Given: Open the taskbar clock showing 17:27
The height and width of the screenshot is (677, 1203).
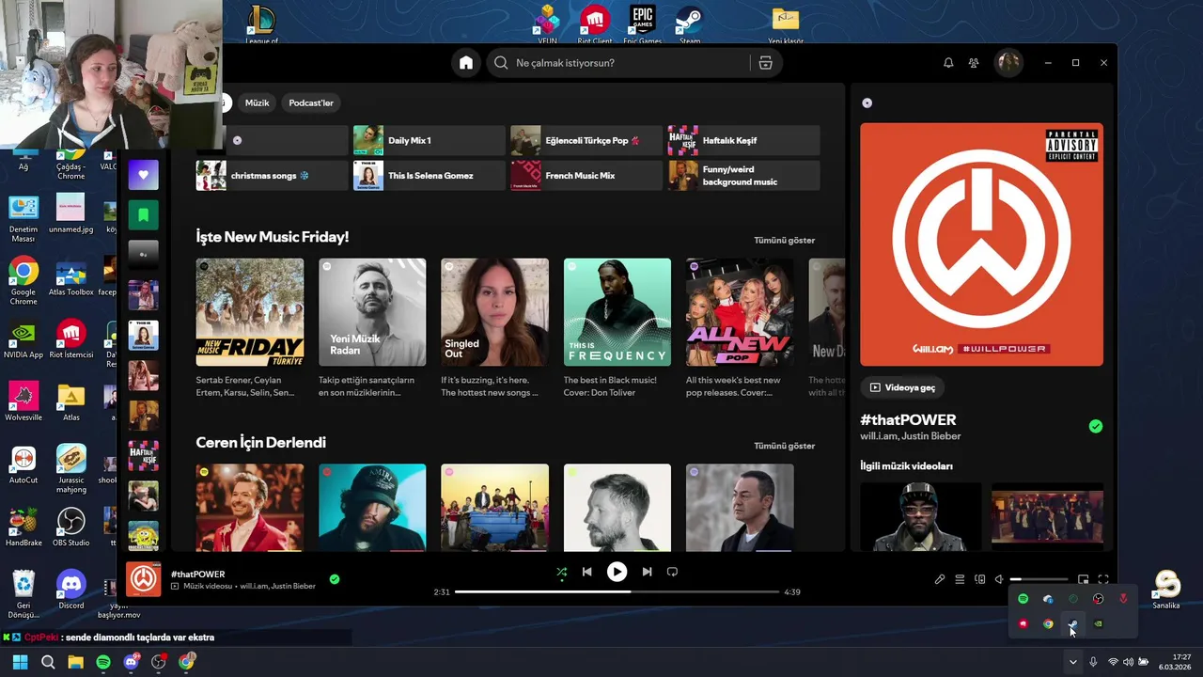Looking at the screenshot, I should tap(1177, 662).
